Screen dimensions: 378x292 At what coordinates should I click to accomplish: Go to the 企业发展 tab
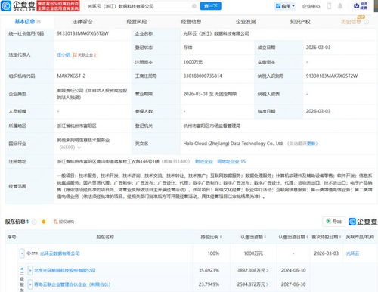tap(246, 22)
